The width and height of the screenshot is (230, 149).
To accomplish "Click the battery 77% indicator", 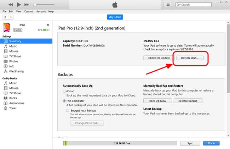I will (x=44, y=30).
